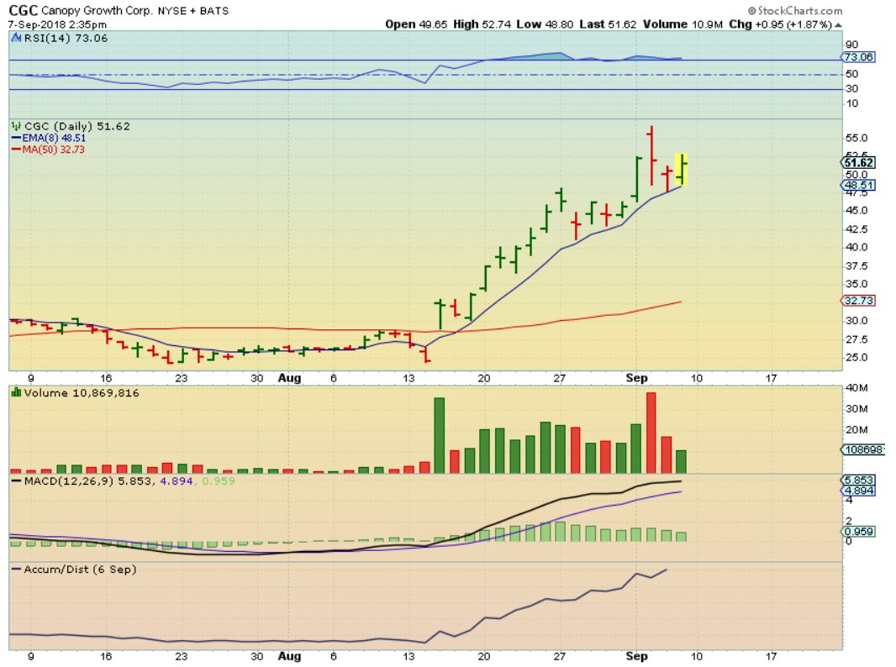Click the 40M volume axis label
896x667 pixels.
856,388
